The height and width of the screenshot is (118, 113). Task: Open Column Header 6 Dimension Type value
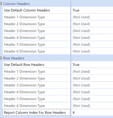tap(92, 51)
